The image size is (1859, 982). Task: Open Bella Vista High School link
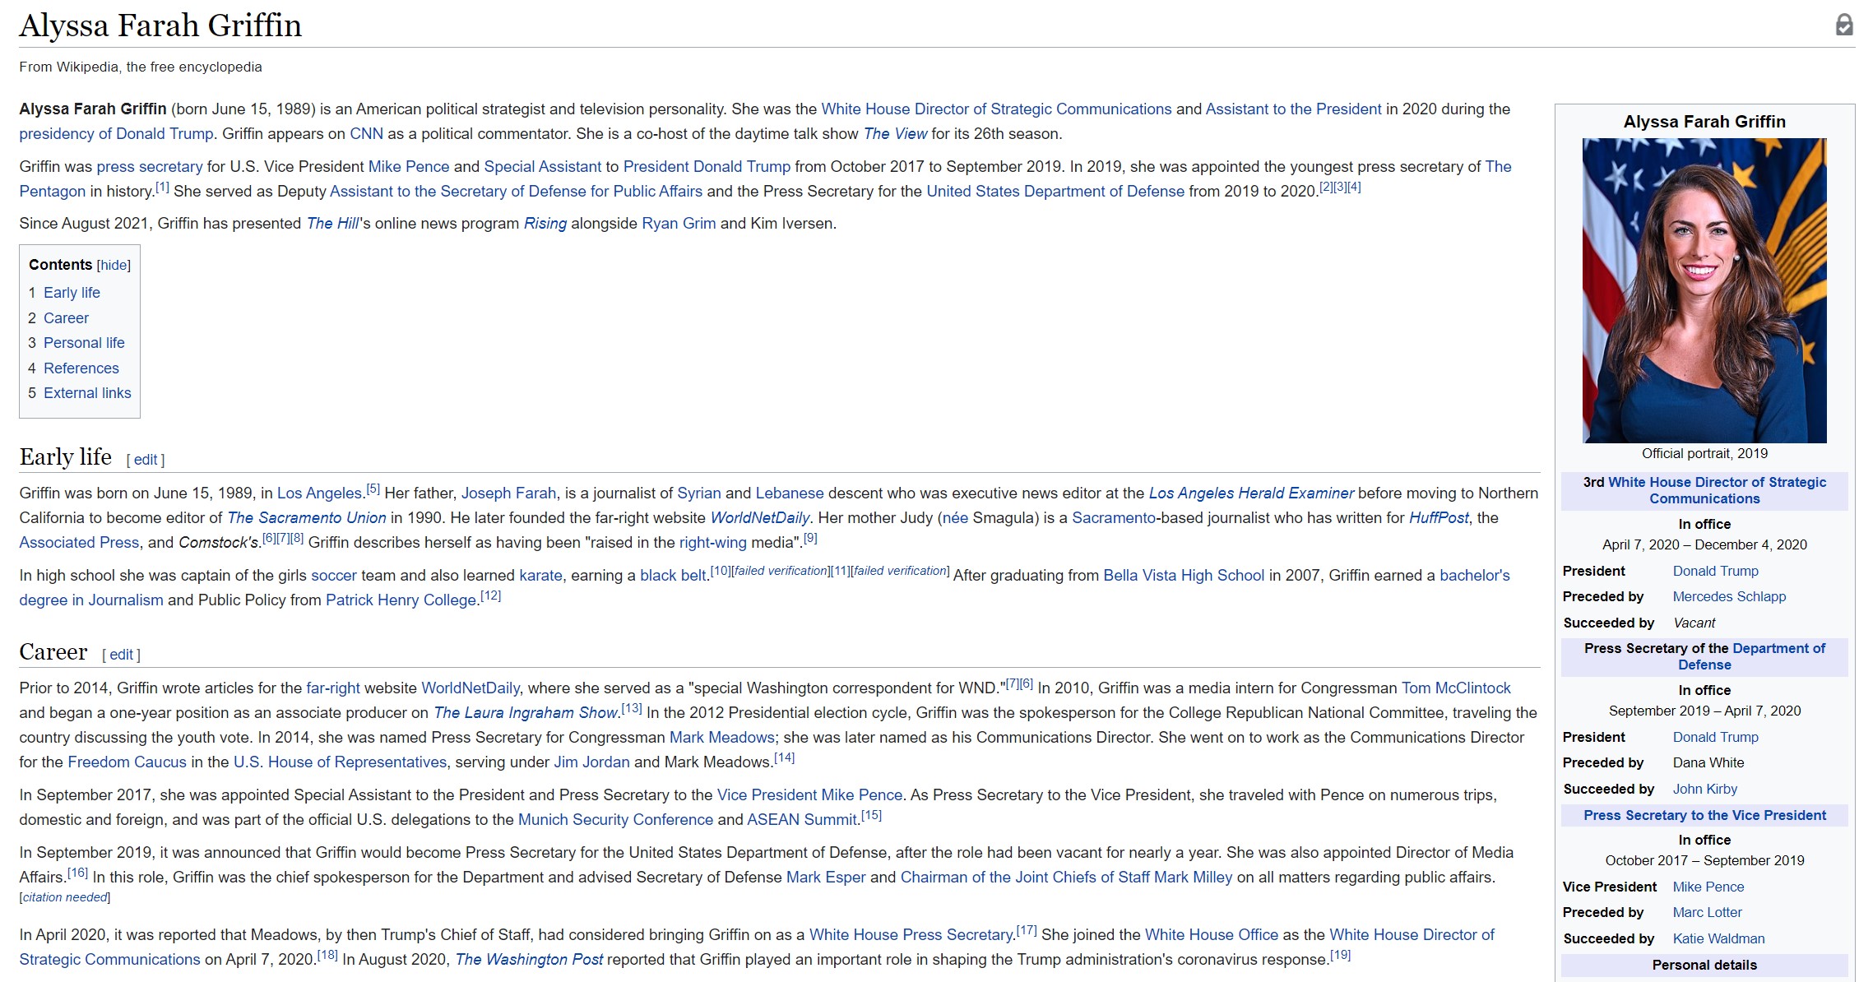(x=1184, y=576)
